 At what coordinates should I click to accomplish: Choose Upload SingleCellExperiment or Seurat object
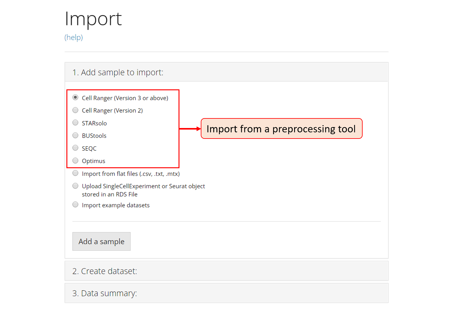75,186
